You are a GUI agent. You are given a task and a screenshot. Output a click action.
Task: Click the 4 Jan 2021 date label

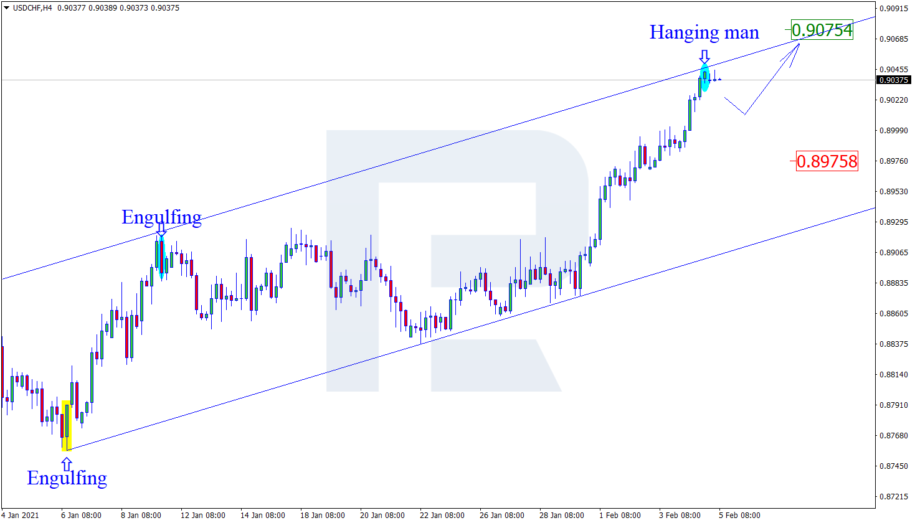pos(20,516)
